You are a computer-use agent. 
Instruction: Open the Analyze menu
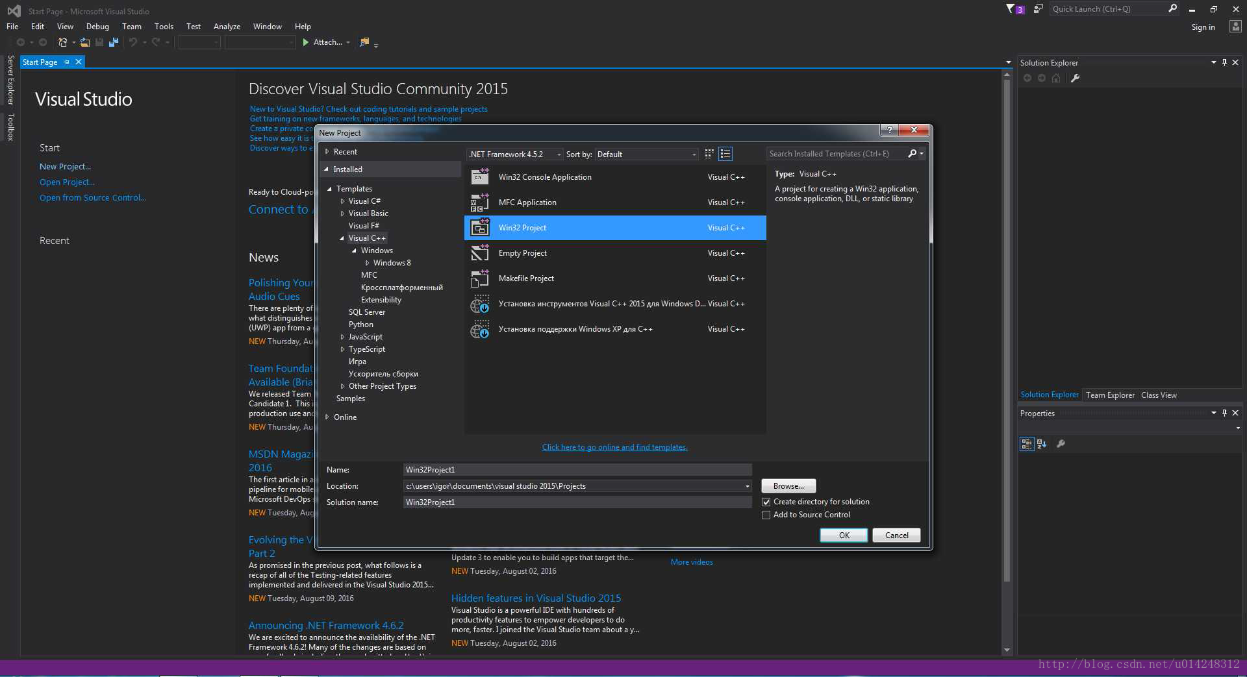click(x=227, y=27)
